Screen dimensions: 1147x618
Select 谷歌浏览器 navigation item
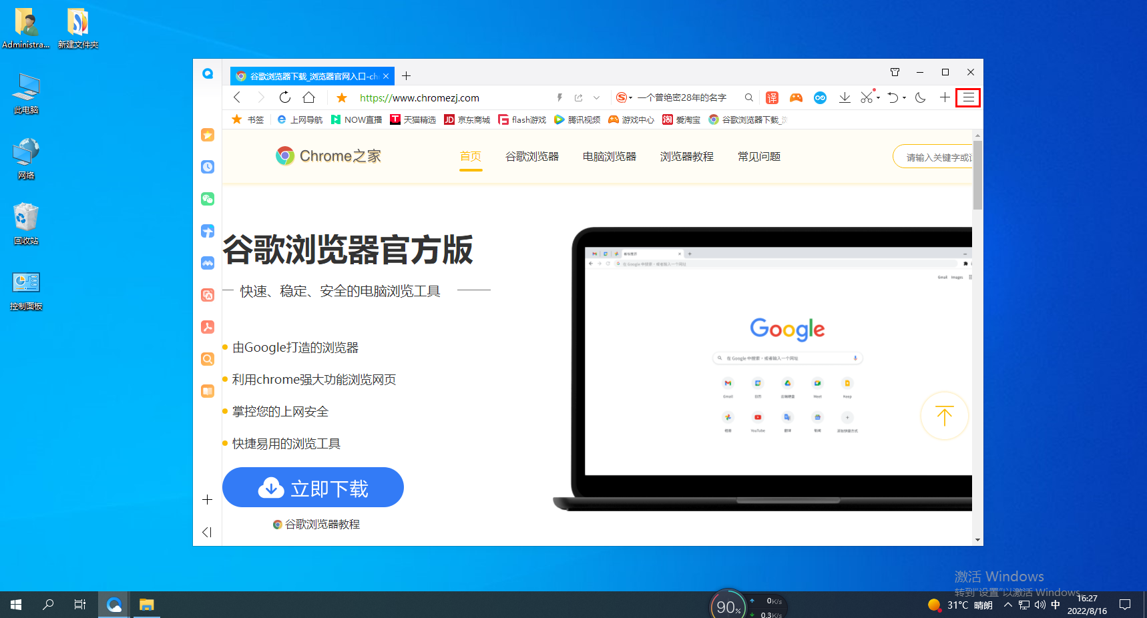point(532,156)
